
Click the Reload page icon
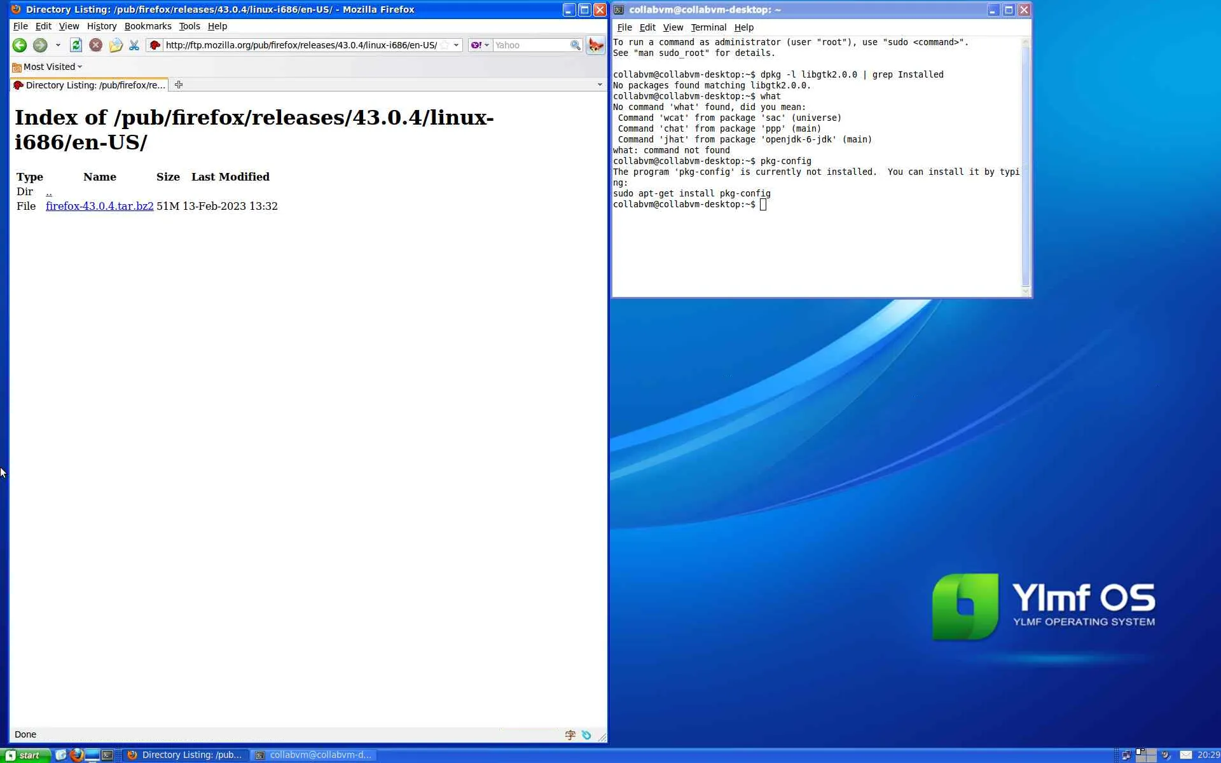point(76,45)
